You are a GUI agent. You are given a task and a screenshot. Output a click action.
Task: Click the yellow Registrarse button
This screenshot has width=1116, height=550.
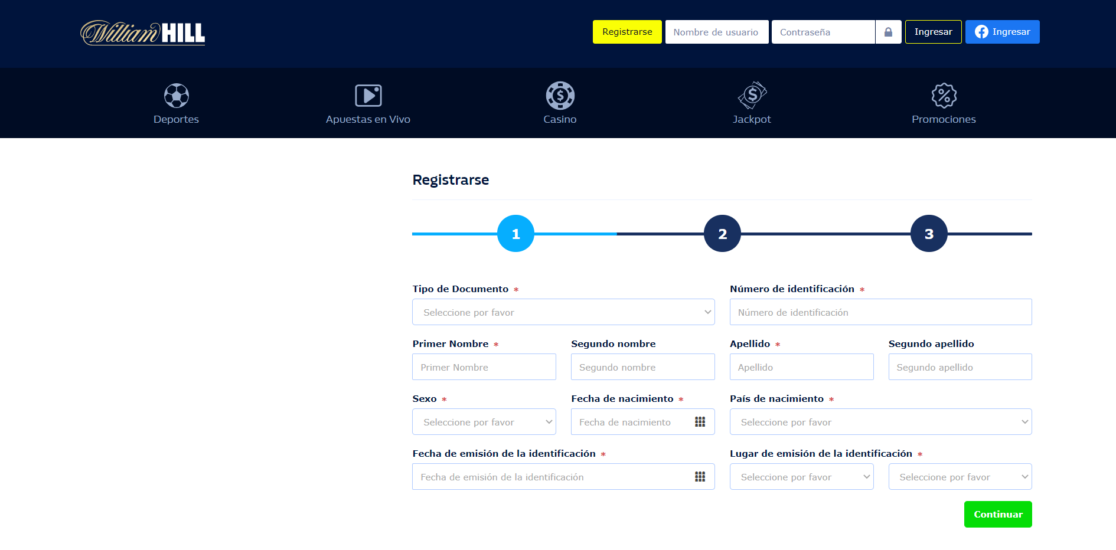(627, 32)
